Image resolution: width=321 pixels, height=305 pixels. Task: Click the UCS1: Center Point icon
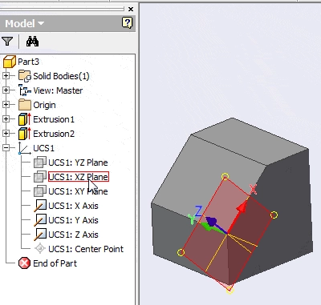click(x=40, y=249)
